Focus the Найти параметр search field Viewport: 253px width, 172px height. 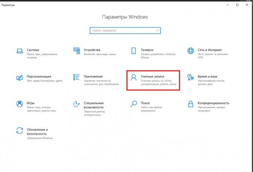point(125,30)
